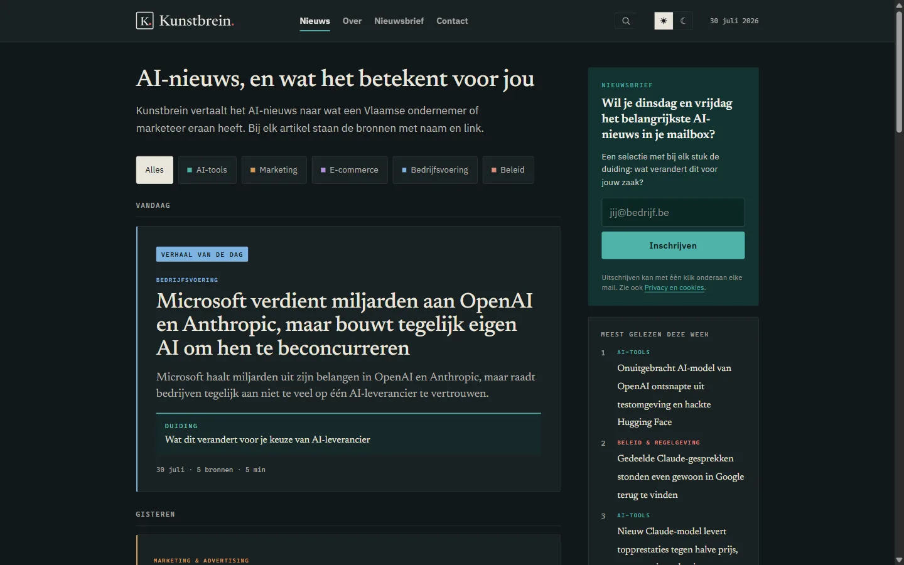The width and height of the screenshot is (904, 565).
Task: Click the Microsoft haalt miljarden article summary
Action: click(x=346, y=385)
